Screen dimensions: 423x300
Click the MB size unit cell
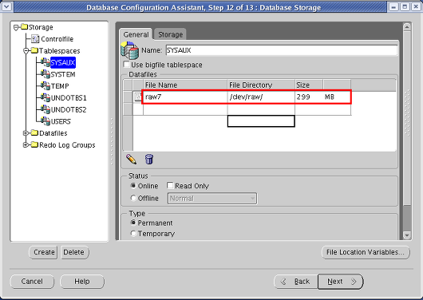337,97
